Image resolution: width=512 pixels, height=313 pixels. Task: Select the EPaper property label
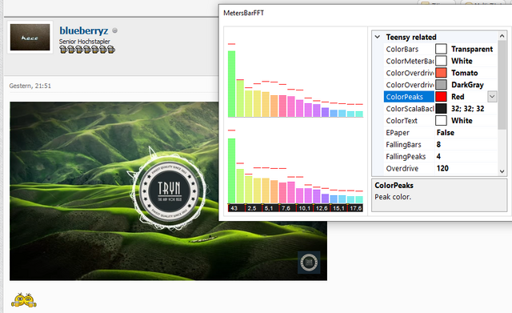398,133
